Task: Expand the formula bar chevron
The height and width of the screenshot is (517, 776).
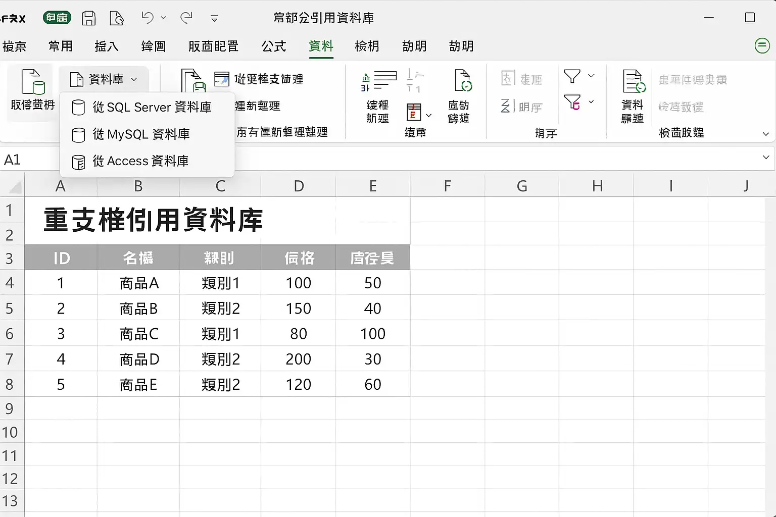Action: [766, 158]
